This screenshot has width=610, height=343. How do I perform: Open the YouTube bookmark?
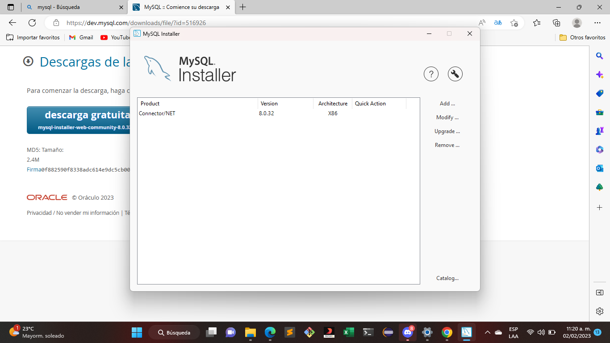click(115, 38)
